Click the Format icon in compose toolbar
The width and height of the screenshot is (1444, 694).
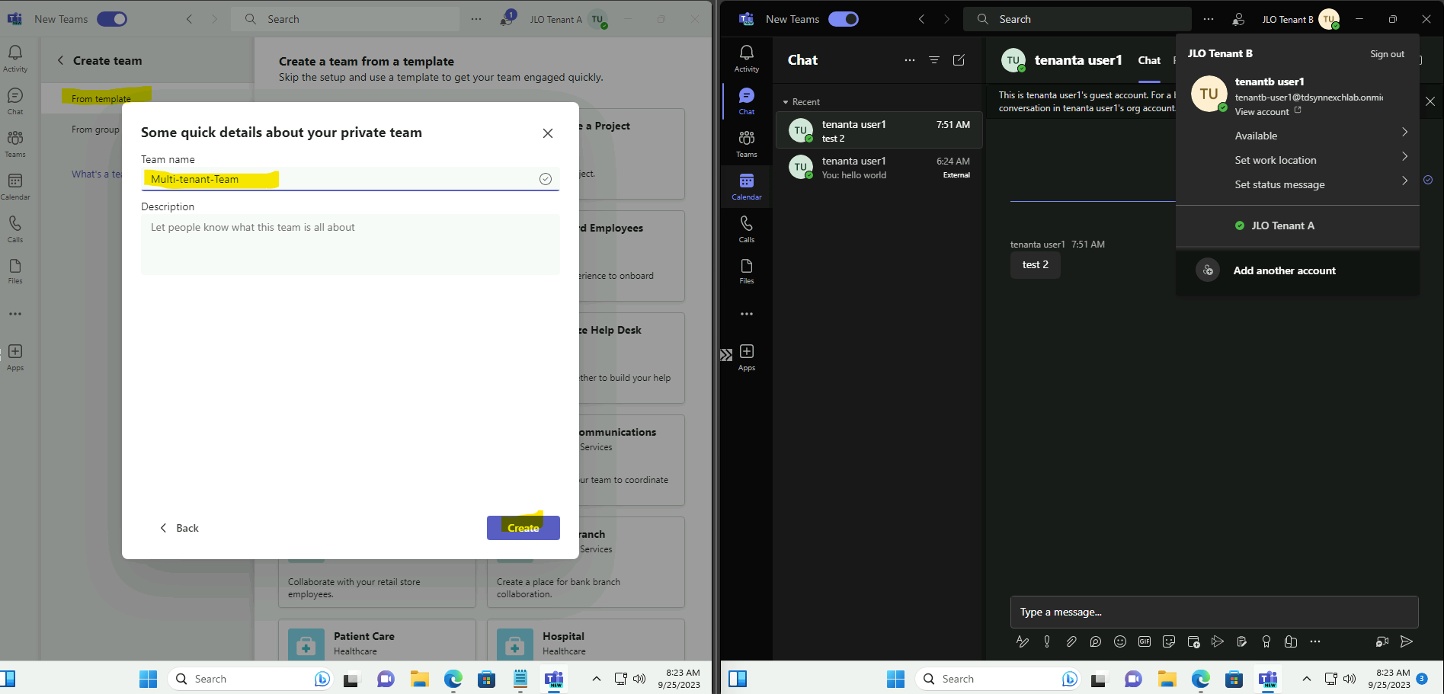click(1023, 641)
